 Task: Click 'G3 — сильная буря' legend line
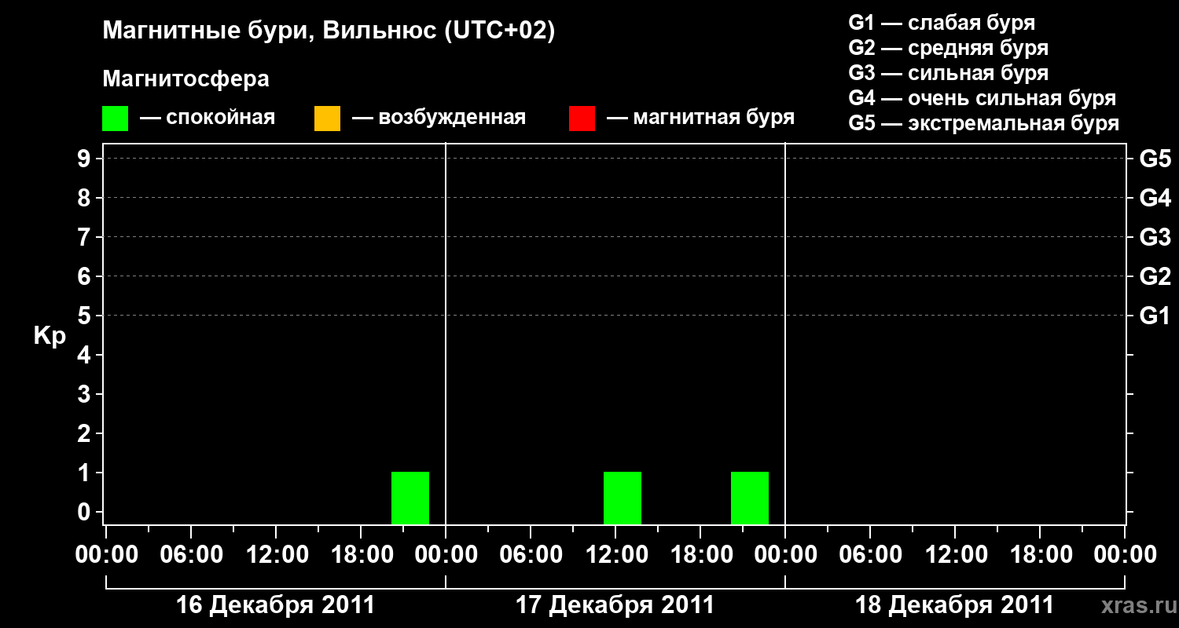click(948, 73)
